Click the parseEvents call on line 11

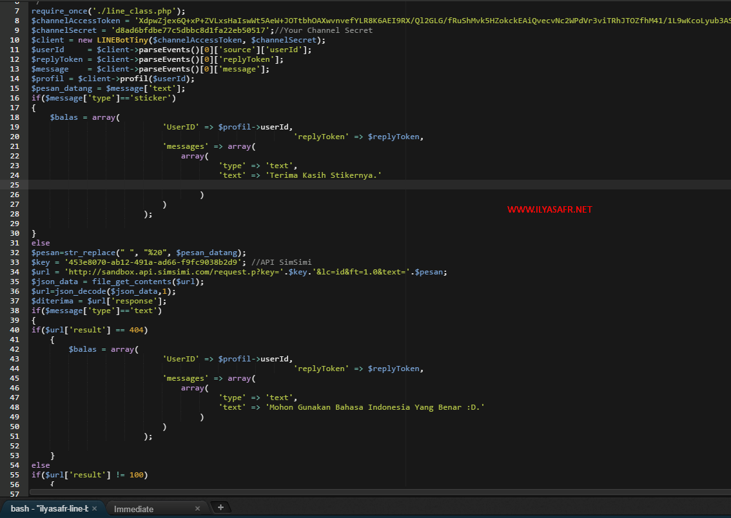[164, 49]
